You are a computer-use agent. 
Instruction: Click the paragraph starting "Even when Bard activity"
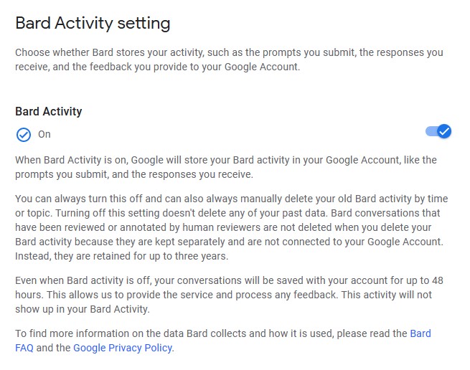click(x=229, y=295)
